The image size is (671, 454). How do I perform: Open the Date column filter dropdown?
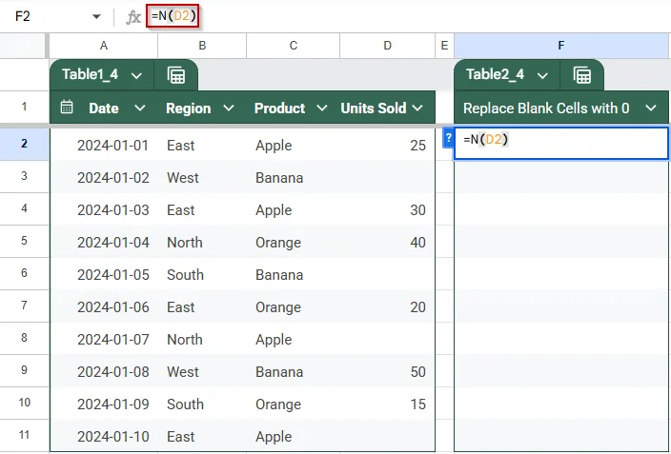coord(140,108)
